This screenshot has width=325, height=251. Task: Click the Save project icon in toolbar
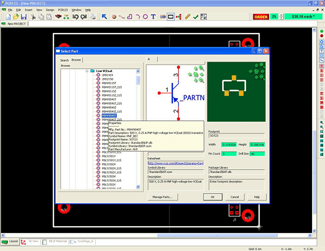pyautogui.click(x=23, y=16)
